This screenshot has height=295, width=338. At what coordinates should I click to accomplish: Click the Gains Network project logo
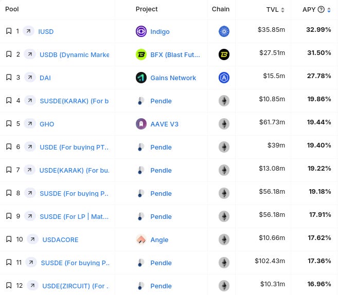141,78
